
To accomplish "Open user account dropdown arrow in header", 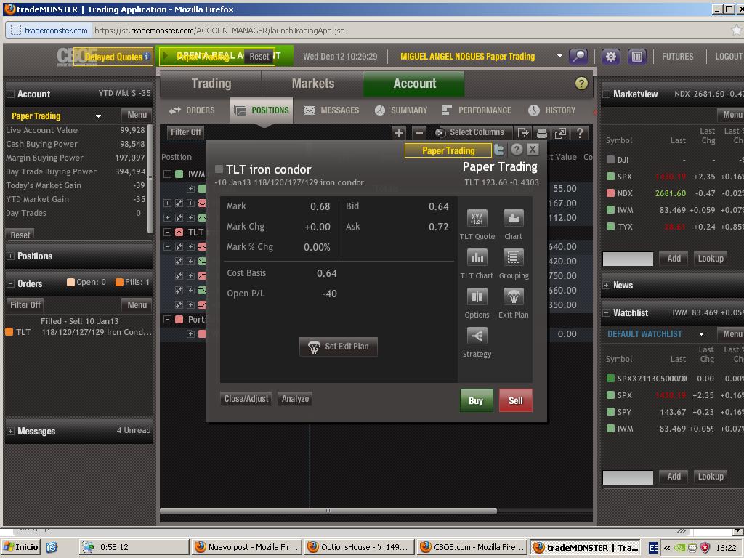I will [x=559, y=56].
